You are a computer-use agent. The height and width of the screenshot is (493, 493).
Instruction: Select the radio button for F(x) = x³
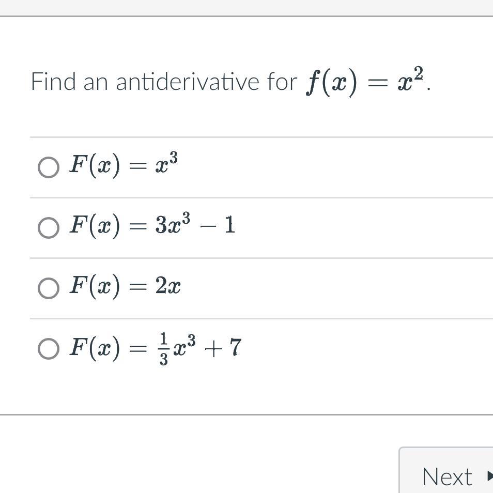(x=48, y=166)
